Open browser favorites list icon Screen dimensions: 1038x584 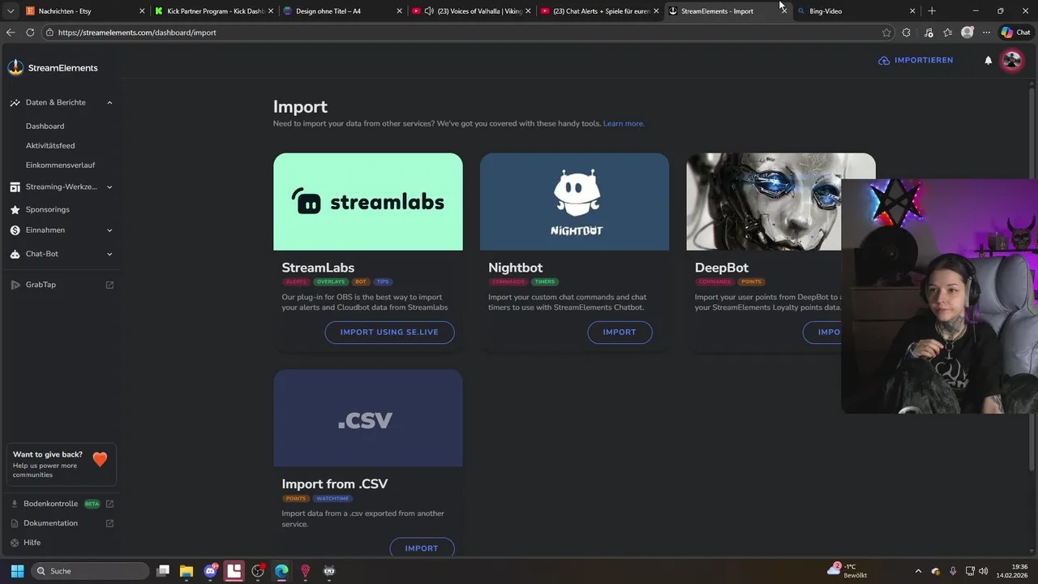(x=948, y=32)
